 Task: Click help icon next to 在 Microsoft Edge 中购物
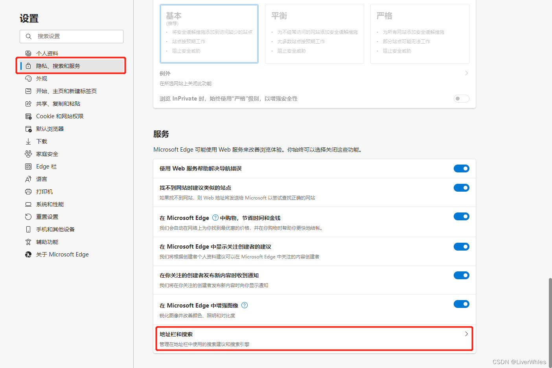coord(215,218)
